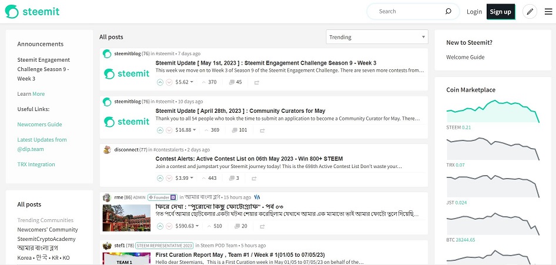Open the Newcomers Guide link
Screen dimensions: 556x265
pos(40,125)
